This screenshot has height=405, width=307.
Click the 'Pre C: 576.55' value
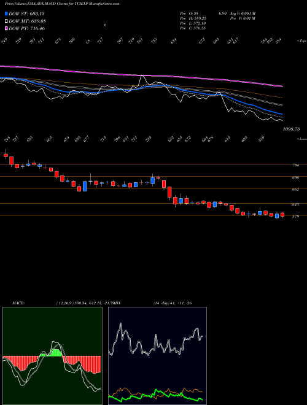(193, 28)
